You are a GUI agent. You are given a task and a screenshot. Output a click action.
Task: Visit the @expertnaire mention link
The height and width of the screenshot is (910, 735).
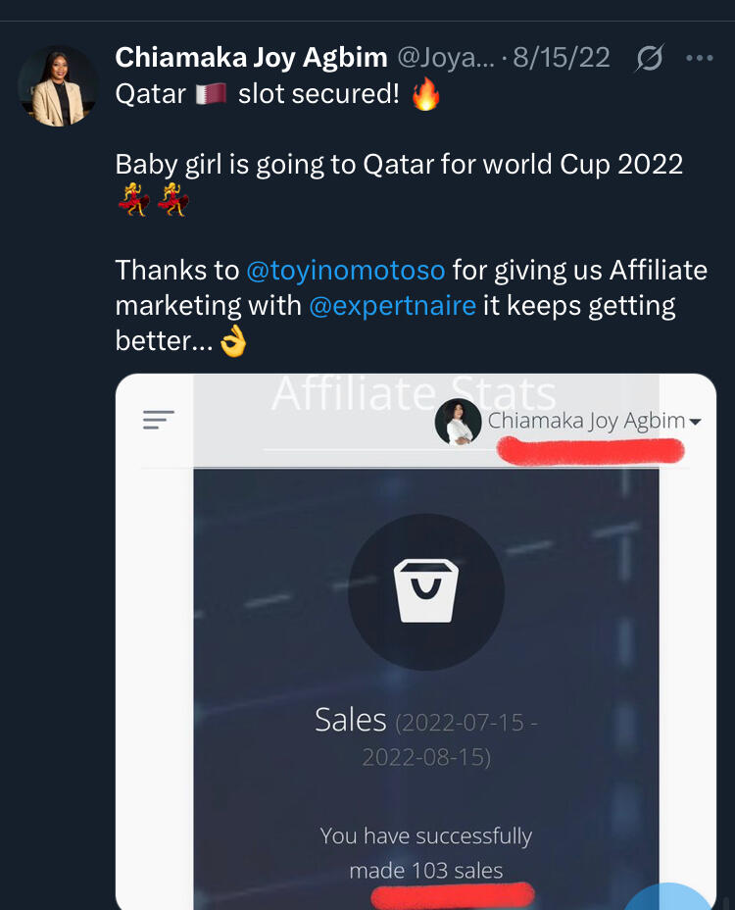tap(392, 305)
